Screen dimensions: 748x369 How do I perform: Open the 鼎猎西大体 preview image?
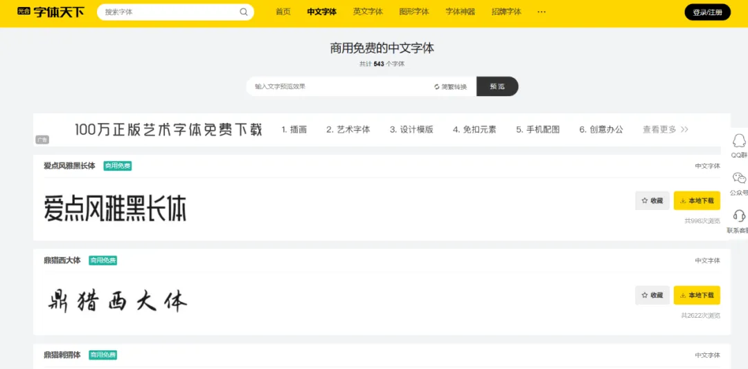click(117, 301)
